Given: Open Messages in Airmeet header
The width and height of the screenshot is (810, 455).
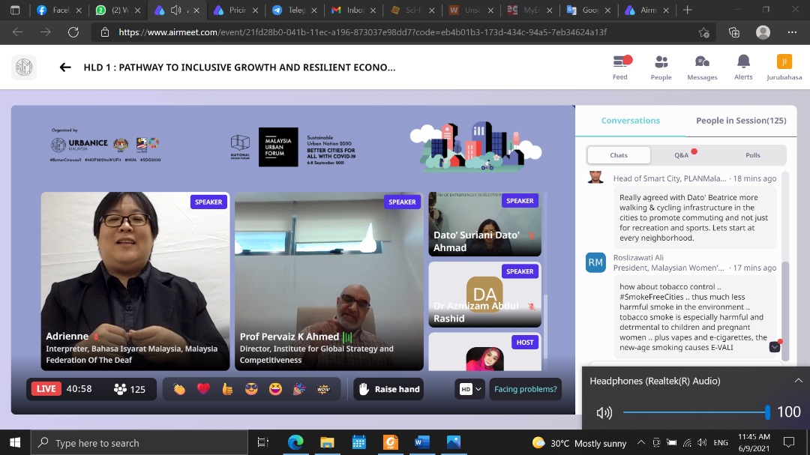Looking at the screenshot, I should (702, 67).
